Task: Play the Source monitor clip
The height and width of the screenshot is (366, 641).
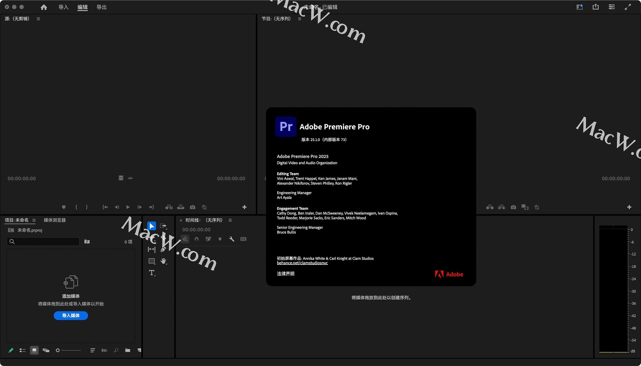Action: 128,207
